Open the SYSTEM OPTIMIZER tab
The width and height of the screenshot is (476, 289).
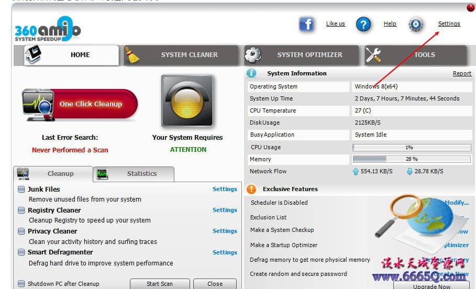click(x=302, y=55)
